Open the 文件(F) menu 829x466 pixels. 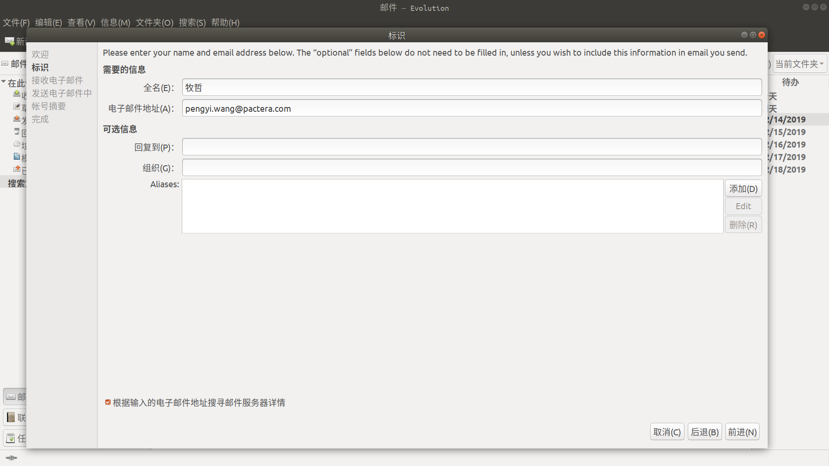(x=16, y=22)
